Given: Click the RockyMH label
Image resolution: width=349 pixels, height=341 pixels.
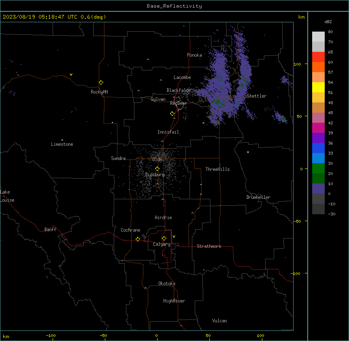Looking at the screenshot, I should [x=99, y=92].
